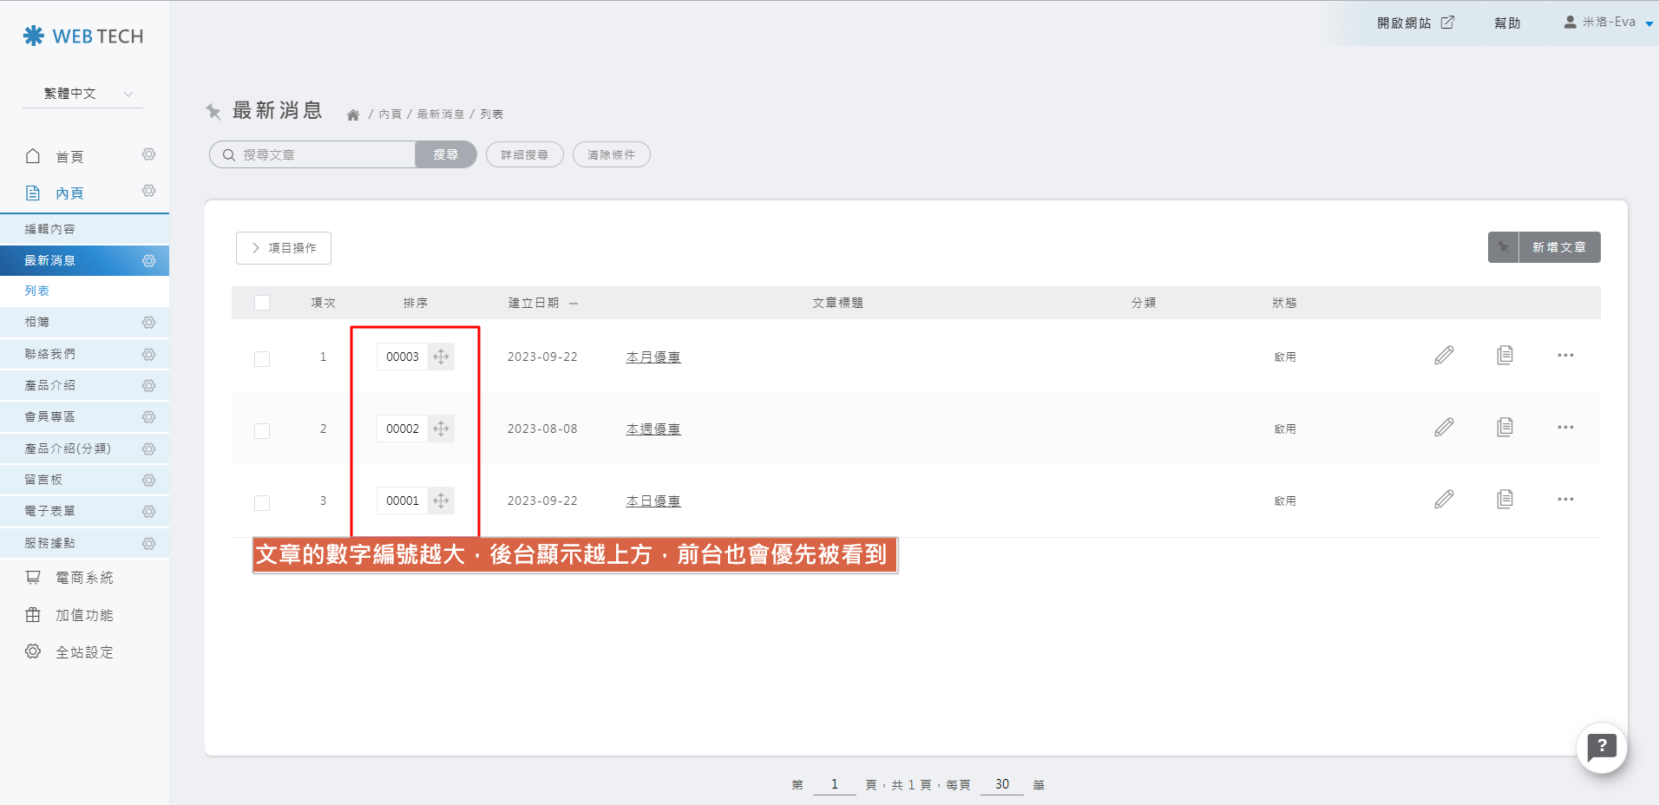The image size is (1659, 805).
Task: Click the gear icon next to 首頁
Action: [x=148, y=154]
